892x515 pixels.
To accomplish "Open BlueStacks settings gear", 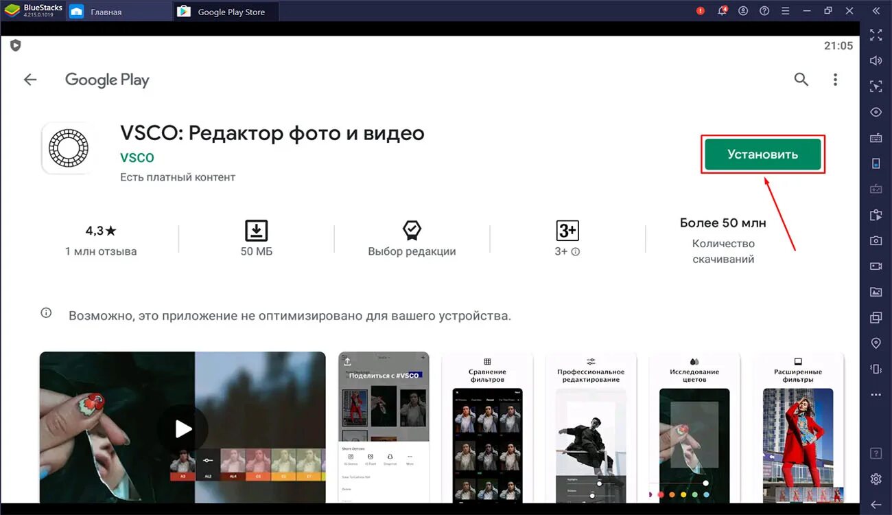I will coord(876,479).
